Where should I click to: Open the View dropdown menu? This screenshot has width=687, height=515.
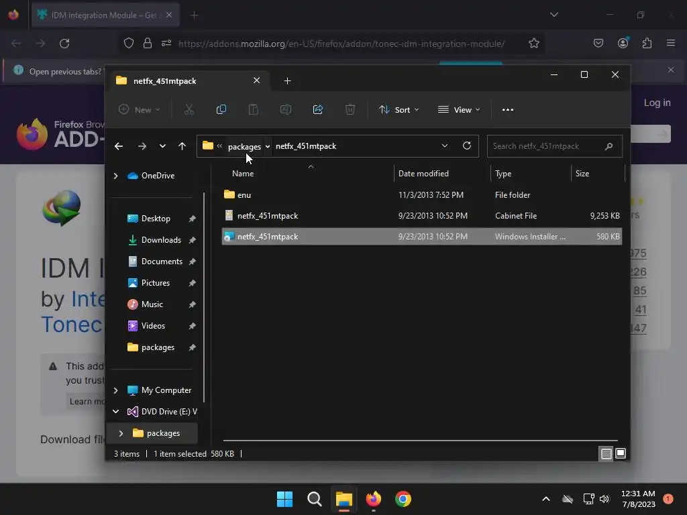pyautogui.click(x=459, y=109)
